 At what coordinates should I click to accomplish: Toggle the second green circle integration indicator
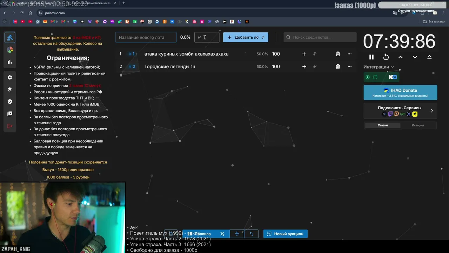point(375,77)
